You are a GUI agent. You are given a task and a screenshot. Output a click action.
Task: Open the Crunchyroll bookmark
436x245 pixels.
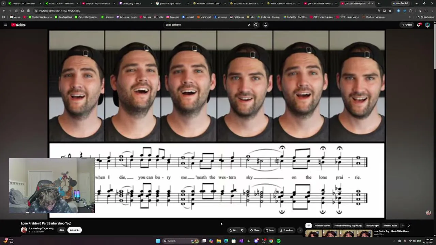tap(204, 17)
